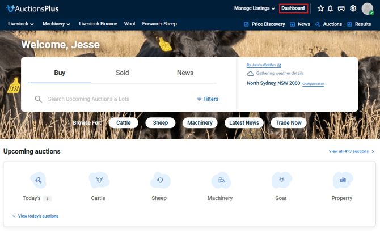Click the settings gear icon

pyautogui.click(x=353, y=8)
